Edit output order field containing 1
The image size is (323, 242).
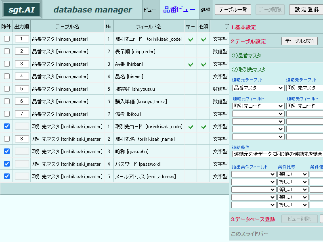(x=22, y=39)
